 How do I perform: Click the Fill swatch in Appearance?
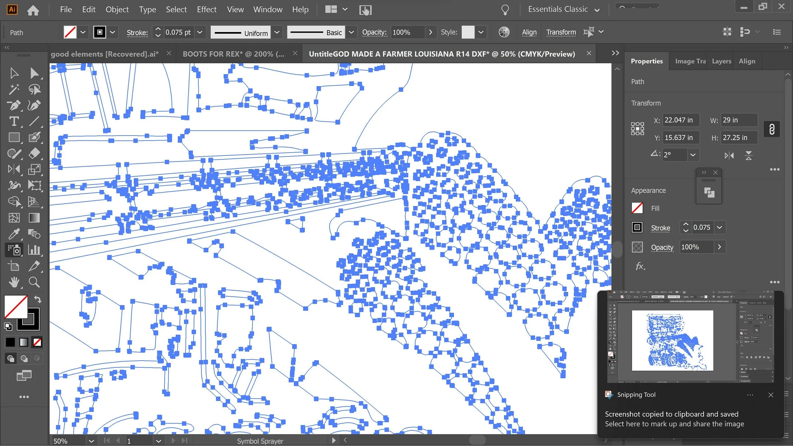[x=637, y=208]
